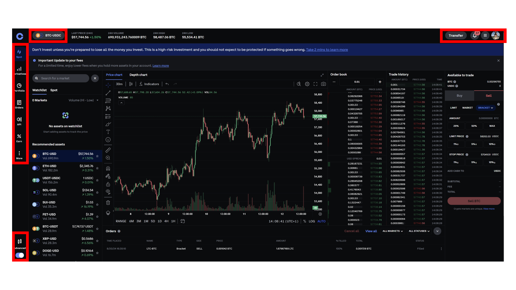Take a chart snapshot with the camera icon
Screen dimensions: 516x290
(x=323, y=84)
